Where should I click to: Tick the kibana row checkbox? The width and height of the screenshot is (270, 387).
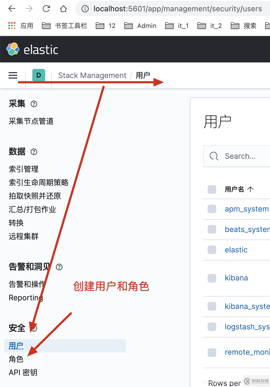tap(212, 278)
